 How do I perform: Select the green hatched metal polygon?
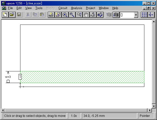(82, 77)
